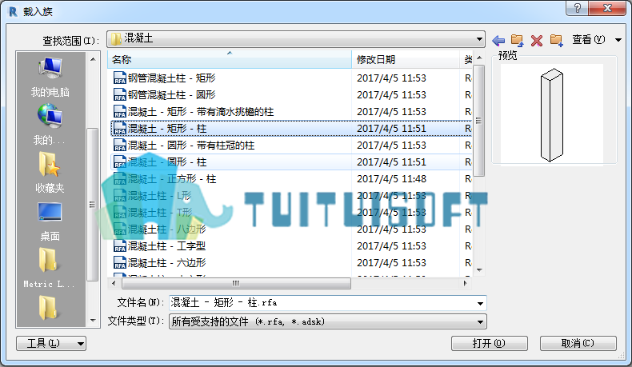Open My Computer in places sidebar
Screen dimensions: 632x367
pyautogui.click(x=50, y=78)
